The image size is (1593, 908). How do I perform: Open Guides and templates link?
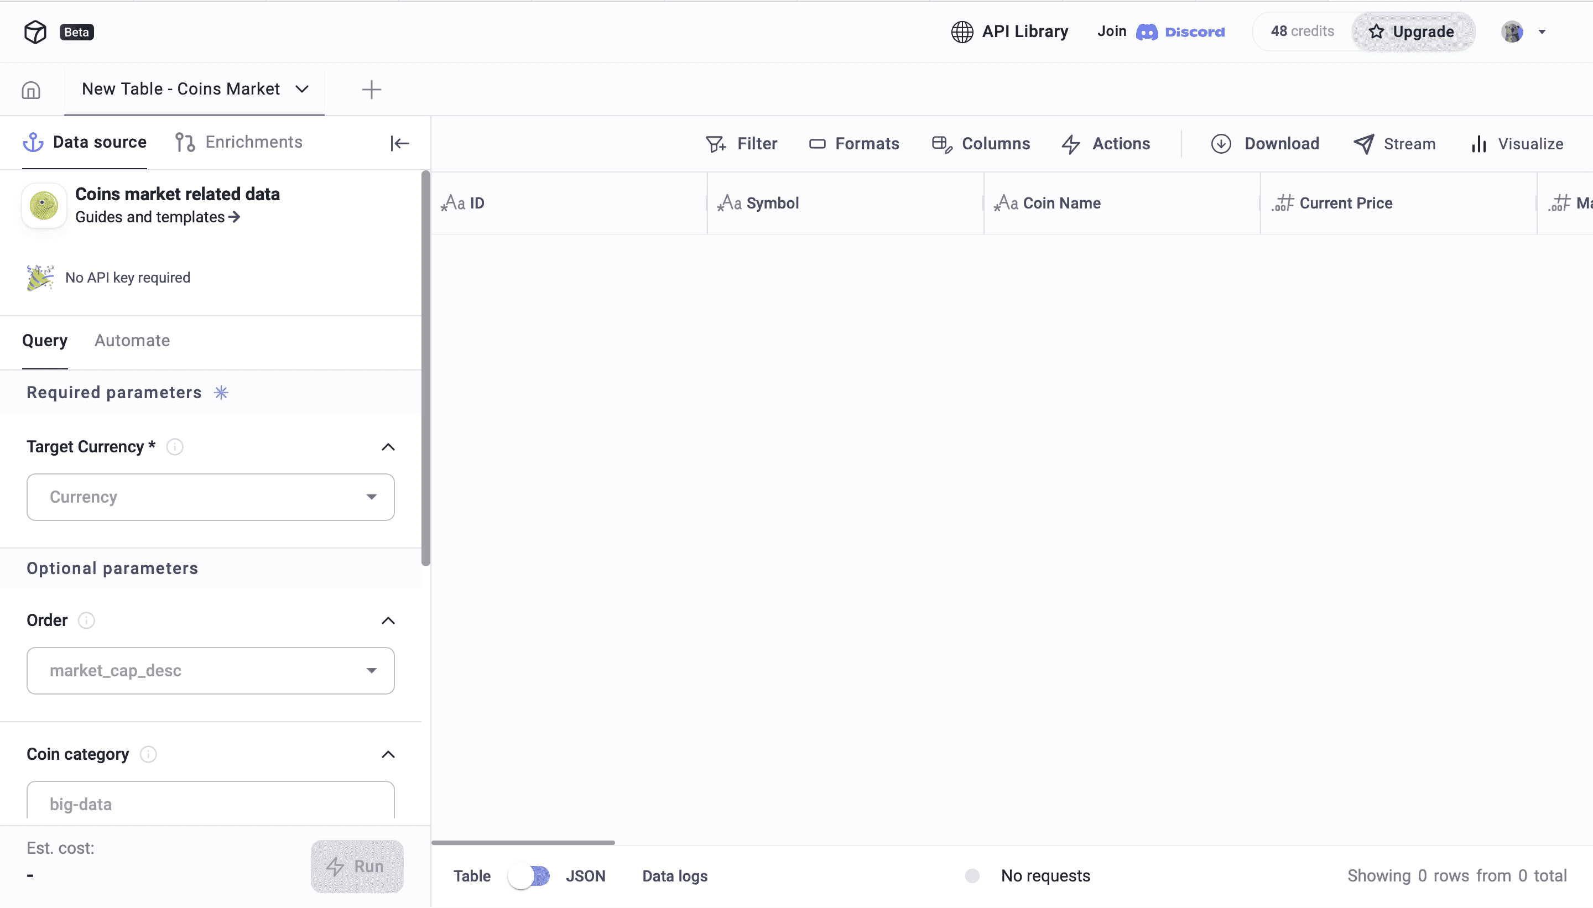[x=157, y=217]
